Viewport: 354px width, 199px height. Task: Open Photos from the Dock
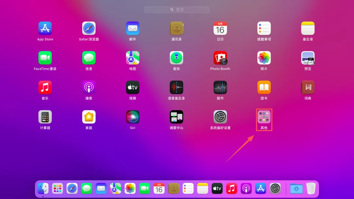pos(130,189)
